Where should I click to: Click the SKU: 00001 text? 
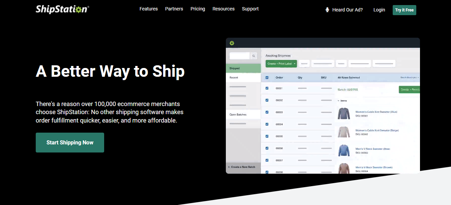[361, 116]
